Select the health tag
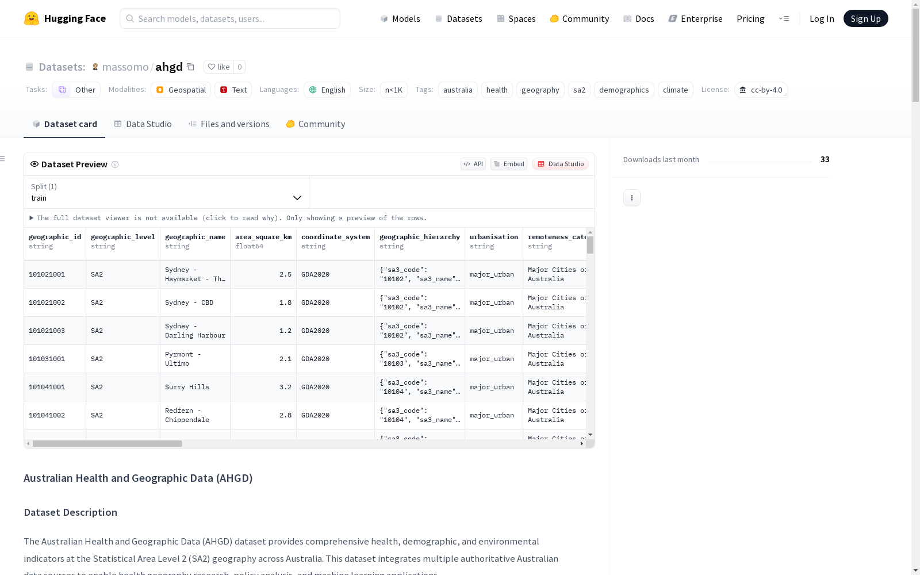The height and width of the screenshot is (575, 920). [x=497, y=90]
